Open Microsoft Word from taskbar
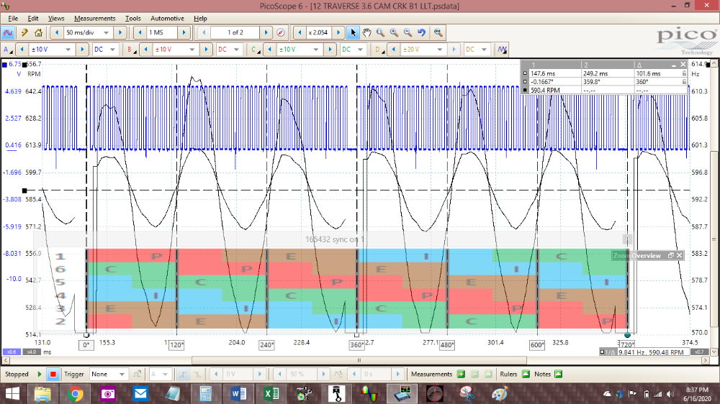Image resolution: width=720 pixels, height=404 pixels. click(x=238, y=394)
